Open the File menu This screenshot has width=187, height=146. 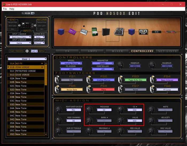[5, 9]
